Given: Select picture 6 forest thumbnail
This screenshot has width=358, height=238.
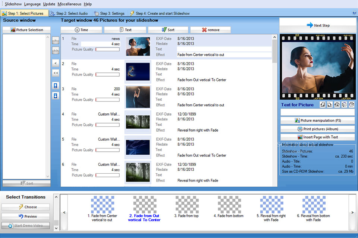Looking at the screenshot, I should point(138,172).
